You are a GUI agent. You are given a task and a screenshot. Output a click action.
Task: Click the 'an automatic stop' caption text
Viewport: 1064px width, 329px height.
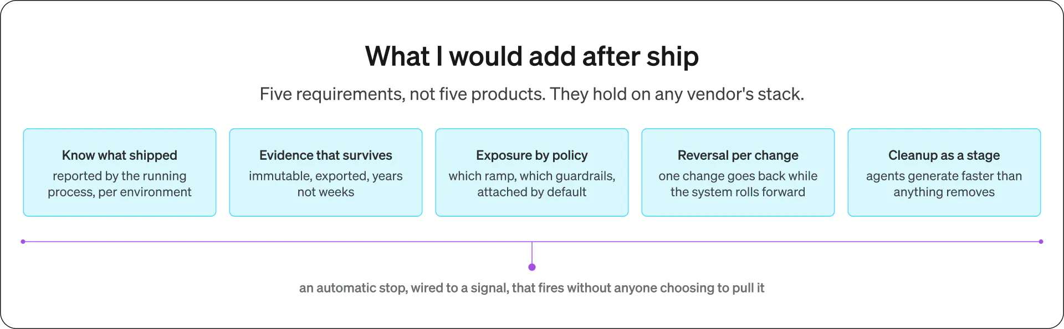pos(532,288)
